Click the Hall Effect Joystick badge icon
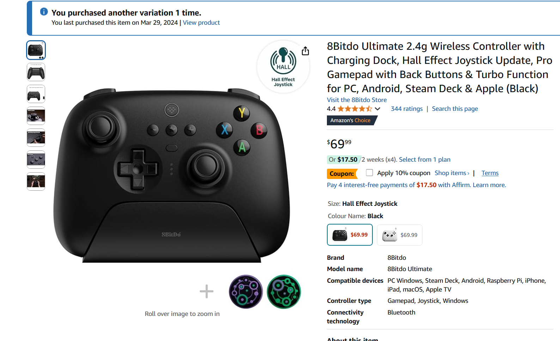This screenshot has width=560, height=341. pyautogui.click(x=283, y=67)
